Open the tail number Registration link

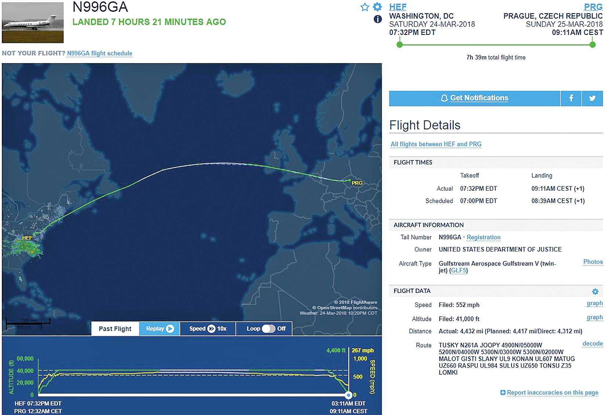[x=483, y=238]
